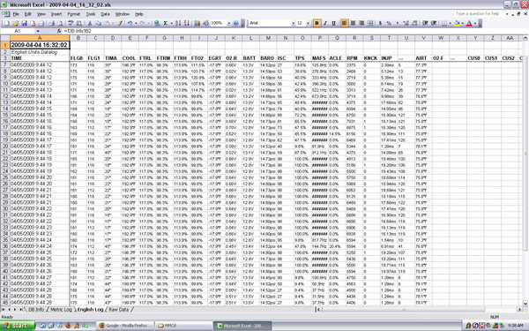The width and height of the screenshot is (529, 331).
Task: Click the Type a question for help box
Action: point(479,14)
